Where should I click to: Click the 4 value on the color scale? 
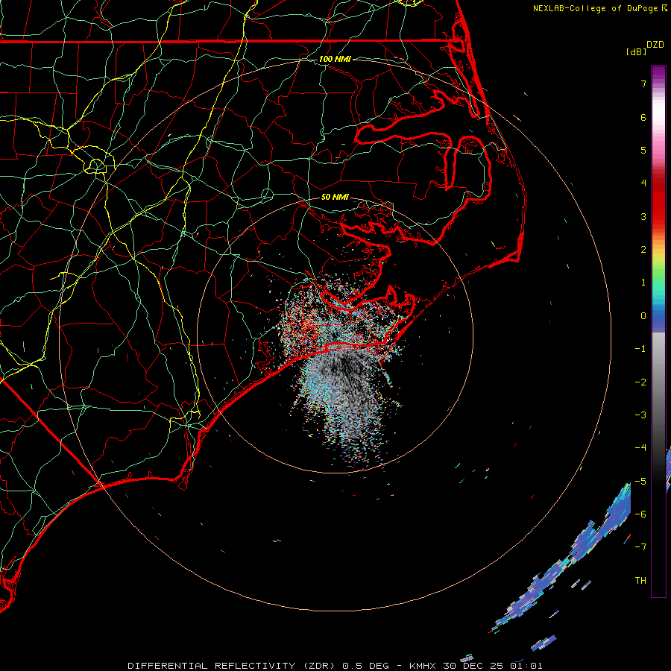(643, 183)
